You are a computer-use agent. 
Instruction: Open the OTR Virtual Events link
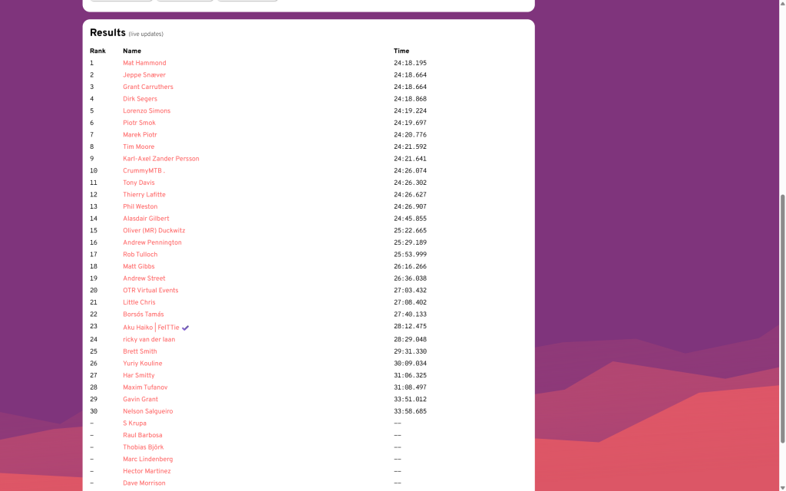[150, 290]
